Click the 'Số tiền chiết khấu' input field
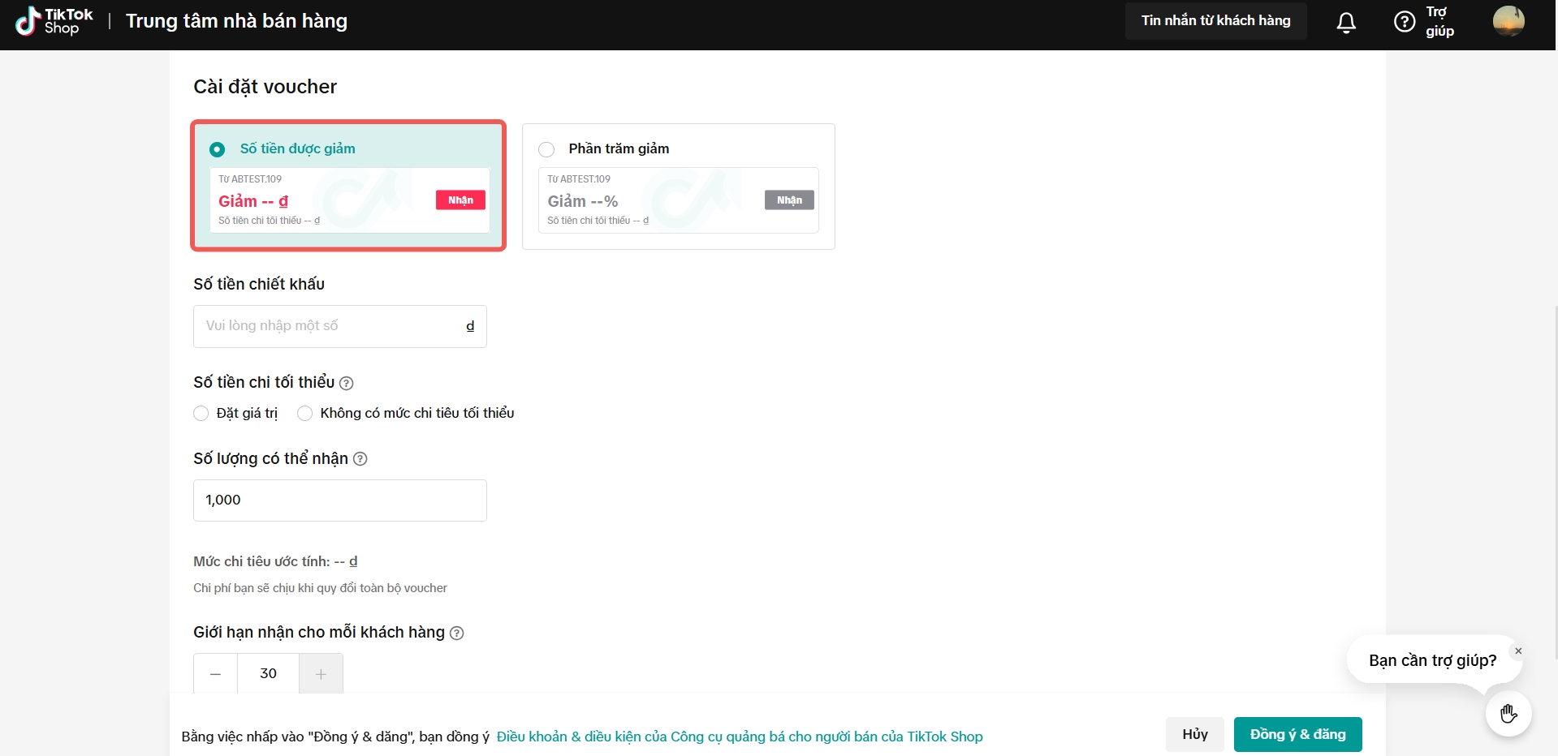The height and width of the screenshot is (756, 1558). (x=329, y=326)
